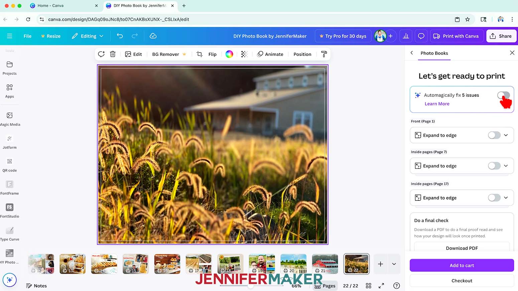Toggle Expand to edge for Page 7
The image size is (518, 291).
[x=494, y=166]
